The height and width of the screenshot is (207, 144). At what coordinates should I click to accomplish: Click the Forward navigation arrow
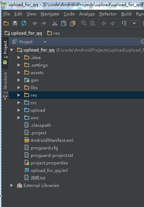(x=113, y=23)
